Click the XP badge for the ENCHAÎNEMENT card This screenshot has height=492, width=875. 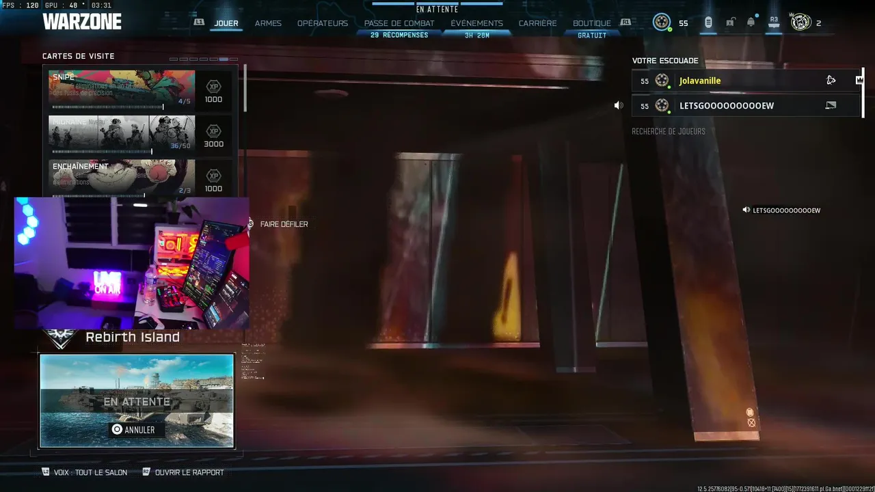point(213,176)
